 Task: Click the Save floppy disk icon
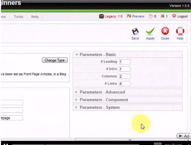135,31
